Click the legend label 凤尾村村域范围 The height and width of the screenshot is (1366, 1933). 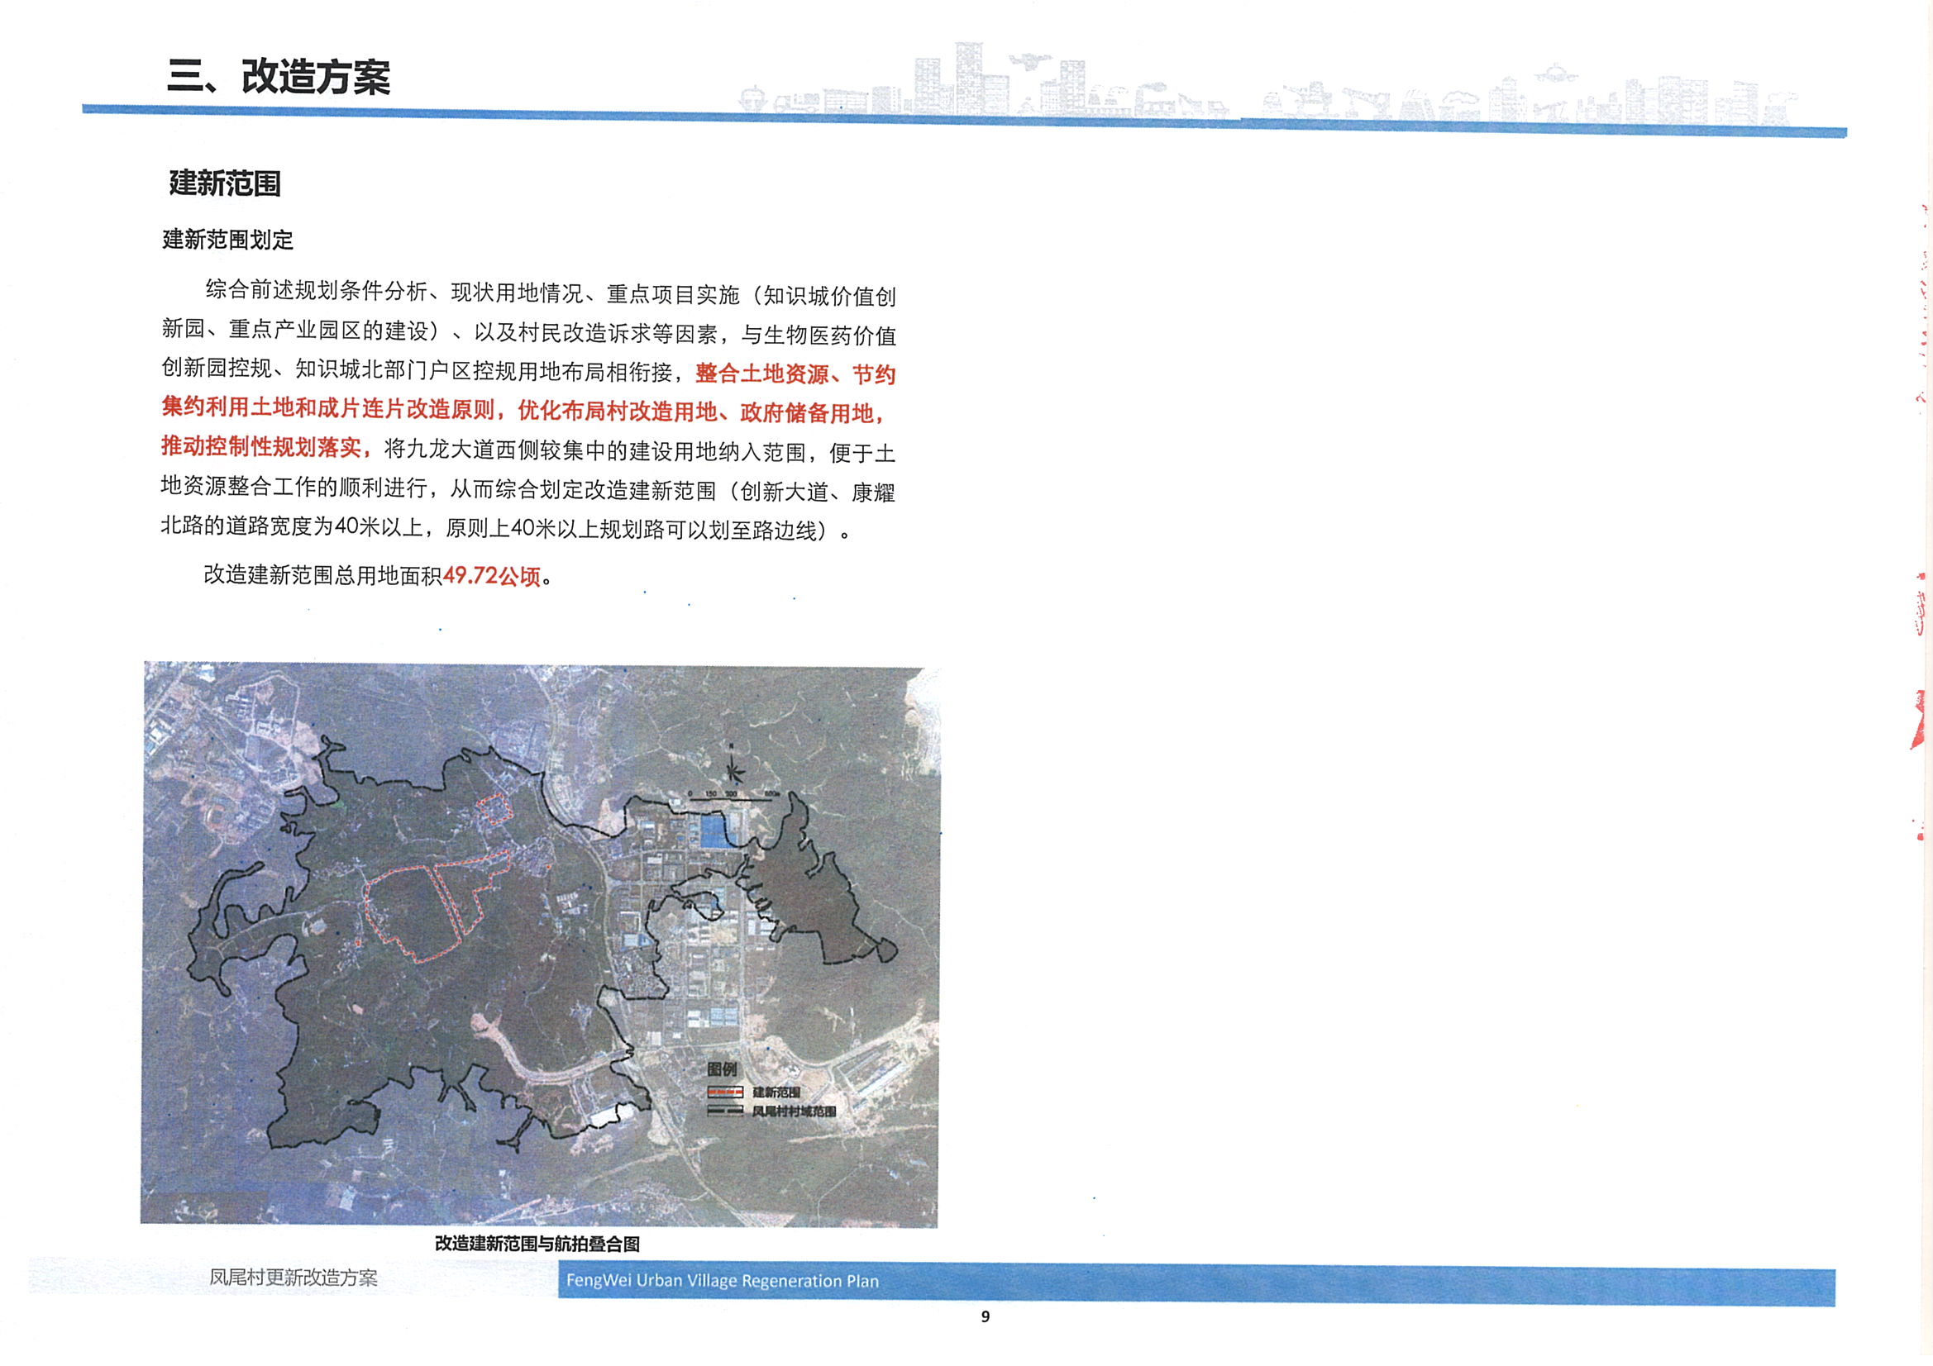click(794, 1111)
